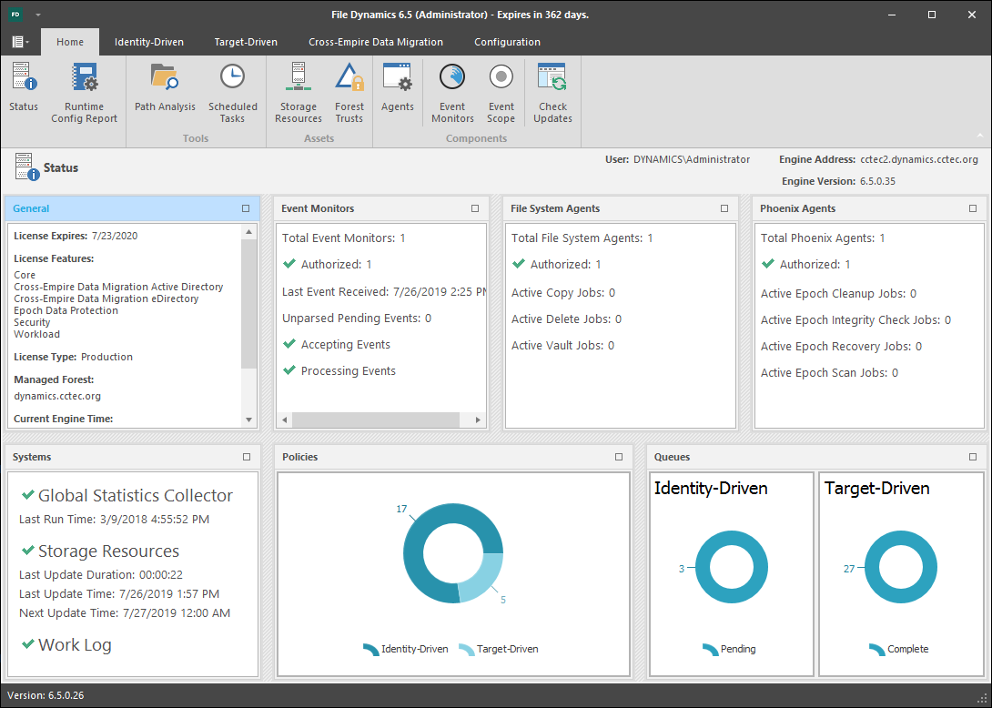This screenshot has height=708, width=992.
Task: Maximize the General panel
Action: pos(246,208)
